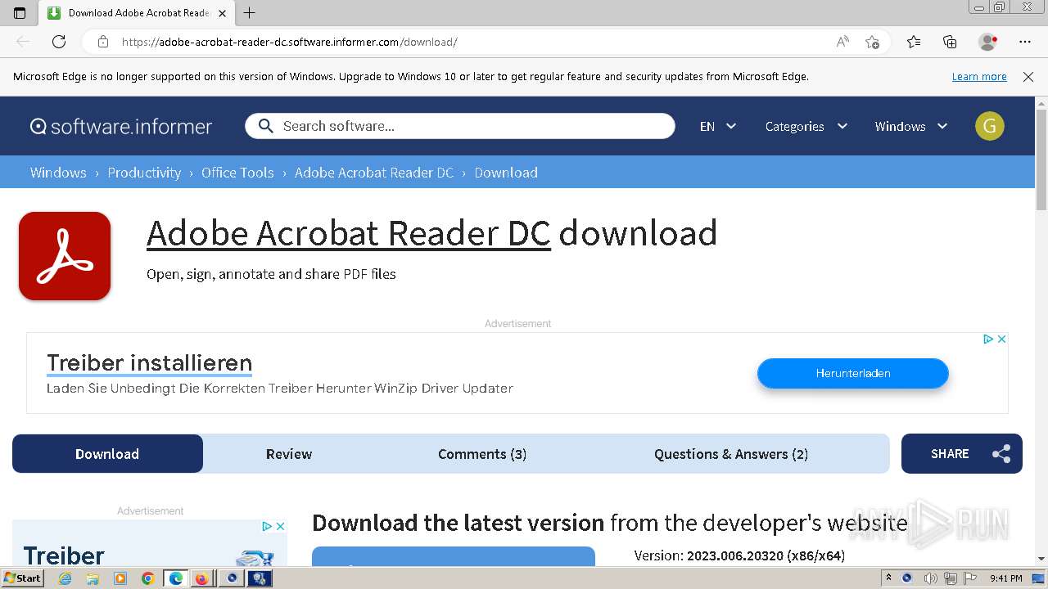This screenshot has height=589, width=1048.
Task: Open the AdChoices icon on sidebar ad
Action: pyautogui.click(x=267, y=526)
